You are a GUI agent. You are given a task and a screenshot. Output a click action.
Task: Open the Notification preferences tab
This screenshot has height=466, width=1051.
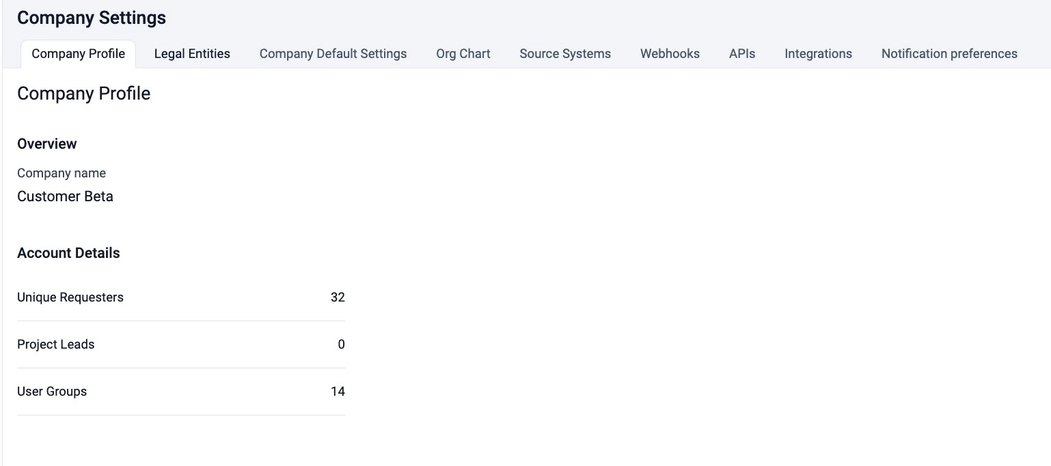(x=948, y=54)
